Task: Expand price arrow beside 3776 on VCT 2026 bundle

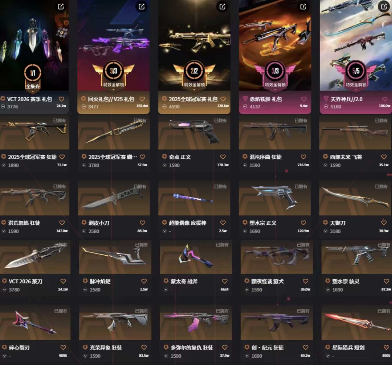Action: tap(3, 106)
